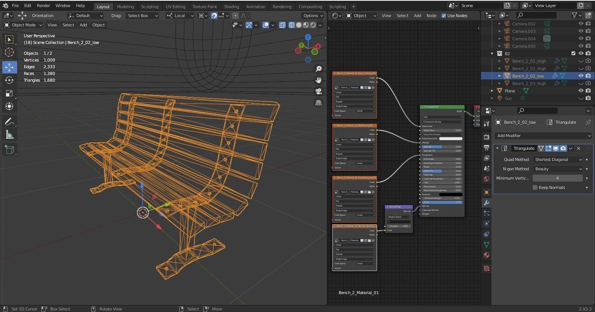Click Add menu in 3D viewport header

(83, 25)
